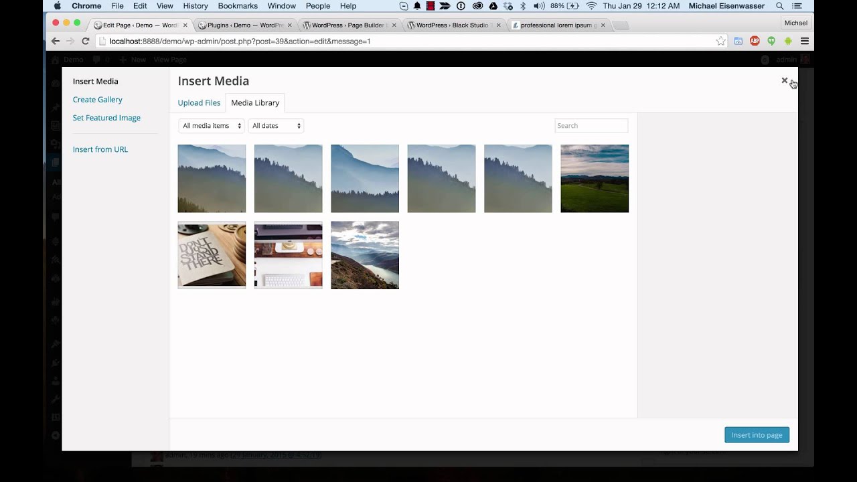Click the Creative Cloud menu bar icon
Image resolution: width=857 pixels, height=482 pixels.
477,6
